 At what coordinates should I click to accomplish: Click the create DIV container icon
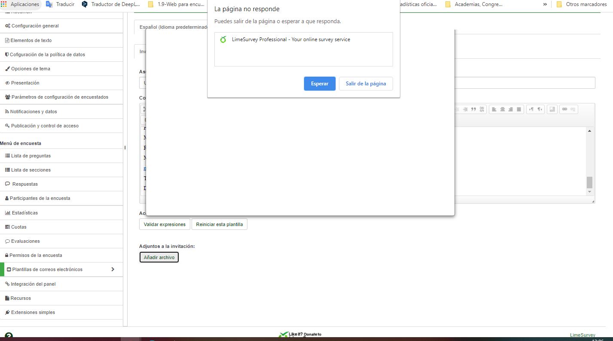[482, 109]
